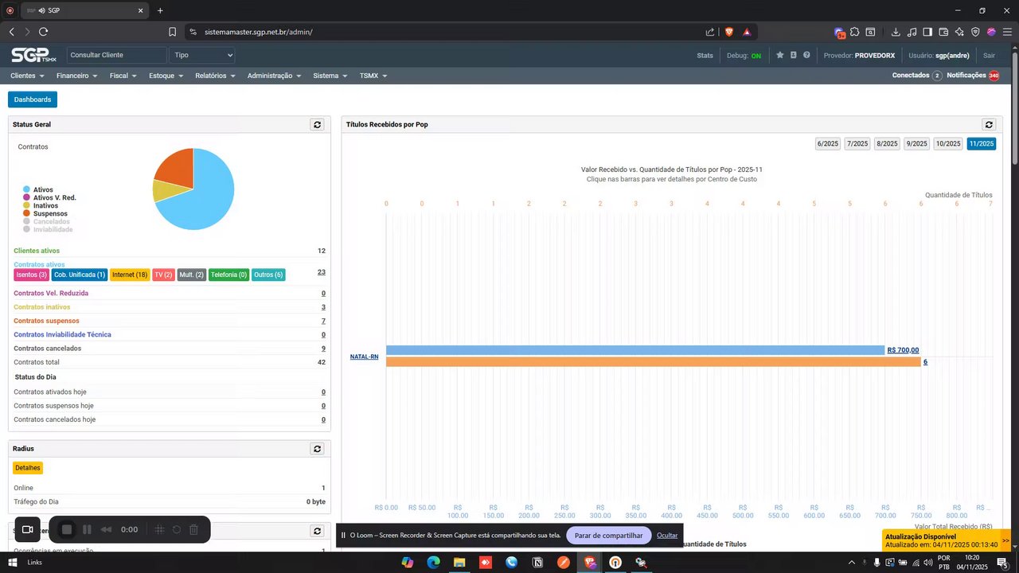1019x573 pixels.
Task: Click Parar de compartilhar button
Action: (x=608, y=536)
